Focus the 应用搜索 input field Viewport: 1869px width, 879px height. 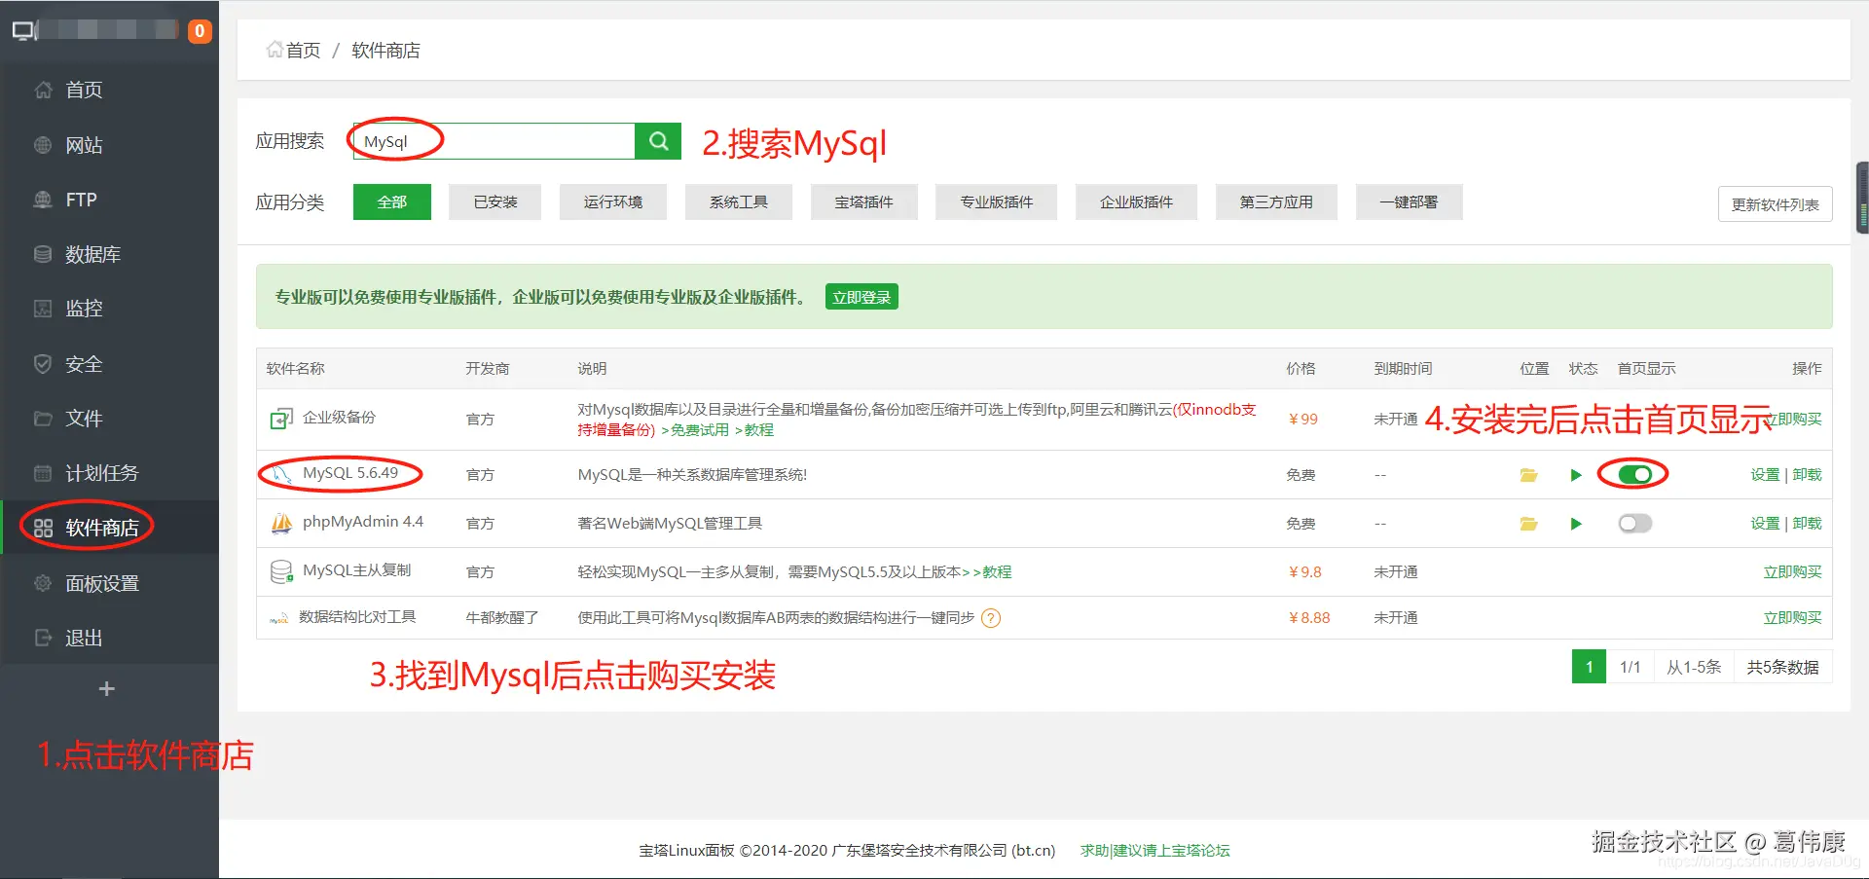[494, 141]
